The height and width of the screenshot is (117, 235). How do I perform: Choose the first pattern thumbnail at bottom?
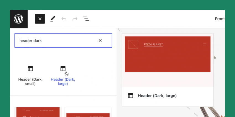click(37, 112)
